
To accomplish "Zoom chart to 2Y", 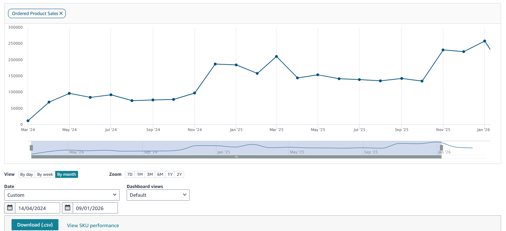I will 179,174.
